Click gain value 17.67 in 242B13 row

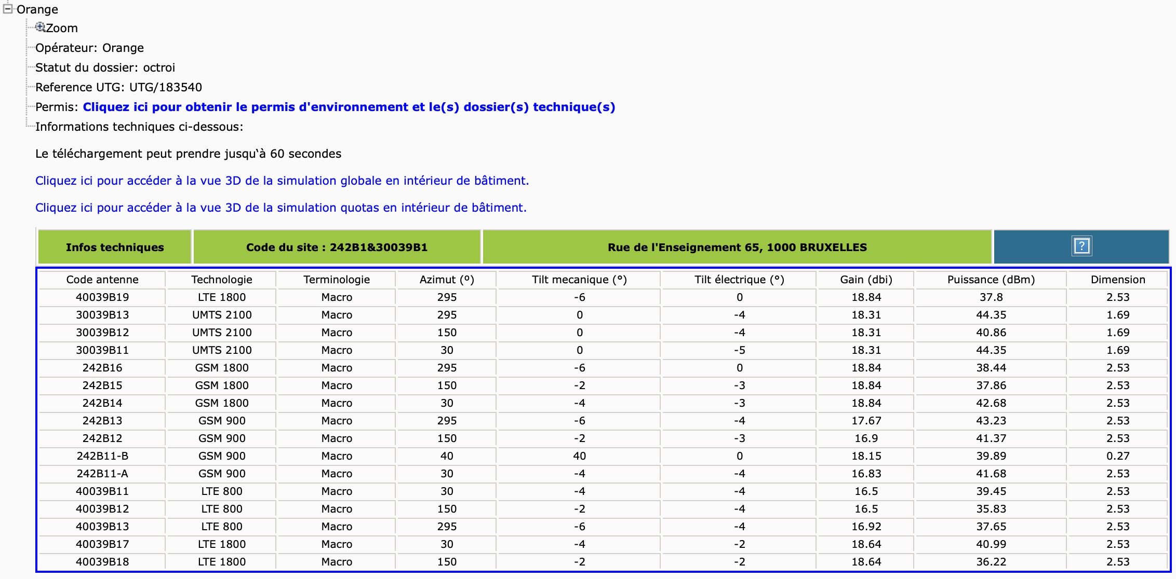(x=866, y=421)
